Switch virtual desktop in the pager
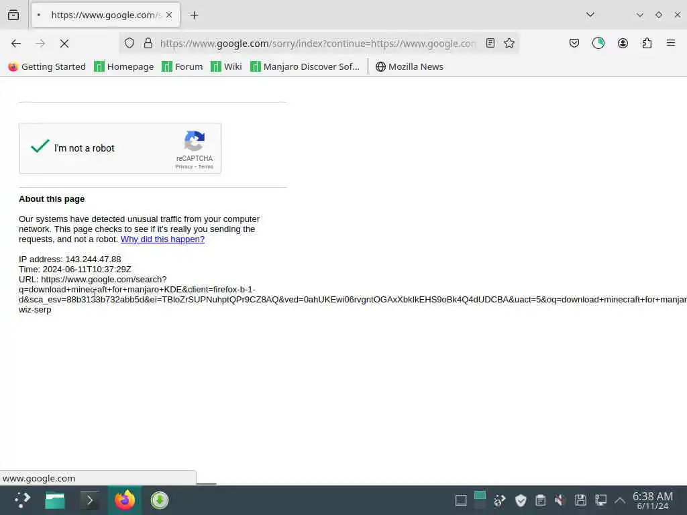This screenshot has height=515, width=687. click(x=480, y=500)
